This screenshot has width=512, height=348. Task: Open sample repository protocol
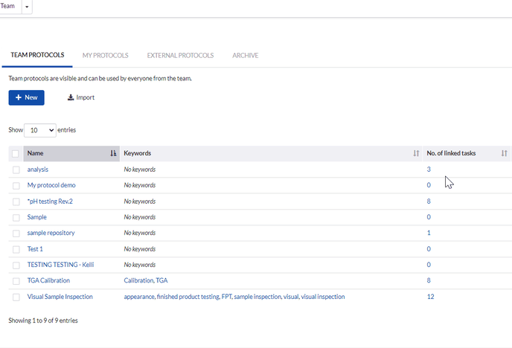click(51, 233)
